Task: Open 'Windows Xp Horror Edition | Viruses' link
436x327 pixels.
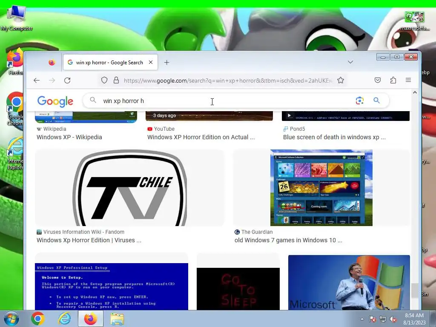Action: pos(89,240)
